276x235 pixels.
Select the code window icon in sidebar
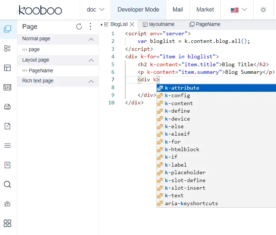pyautogui.click(x=7, y=87)
